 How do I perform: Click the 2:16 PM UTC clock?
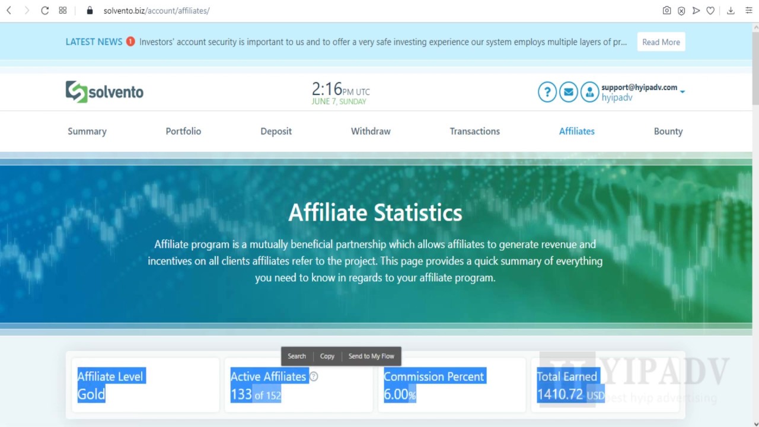pyautogui.click(x=341, y=90)
